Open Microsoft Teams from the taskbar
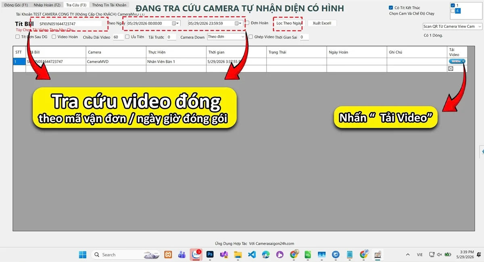This screenshot has width=484, height=262. tap(182, 255)
